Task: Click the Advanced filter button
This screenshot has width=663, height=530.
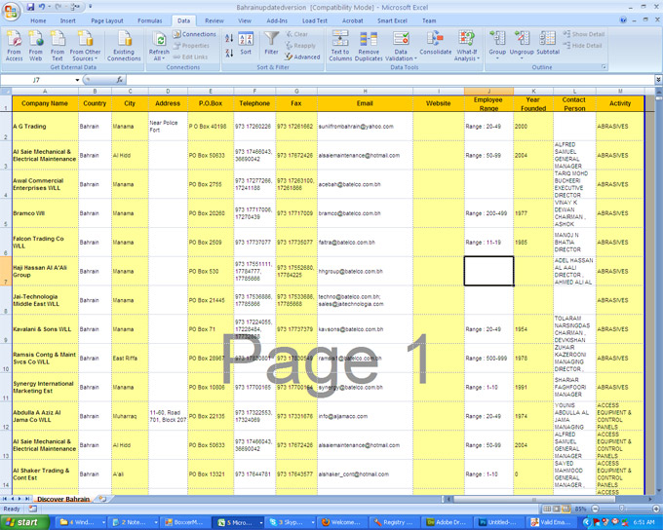Action: pos(303,57)
